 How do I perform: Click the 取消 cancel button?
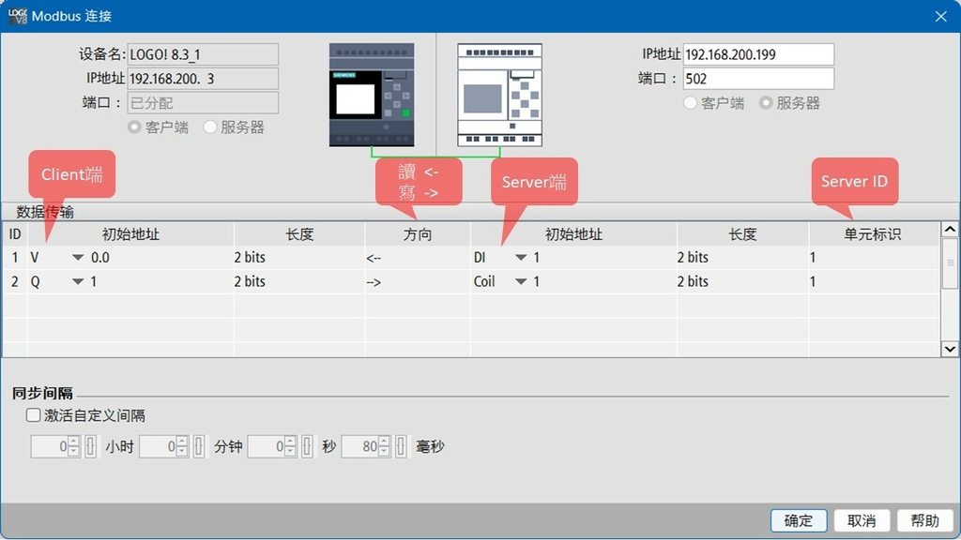[x=862, y=520]
